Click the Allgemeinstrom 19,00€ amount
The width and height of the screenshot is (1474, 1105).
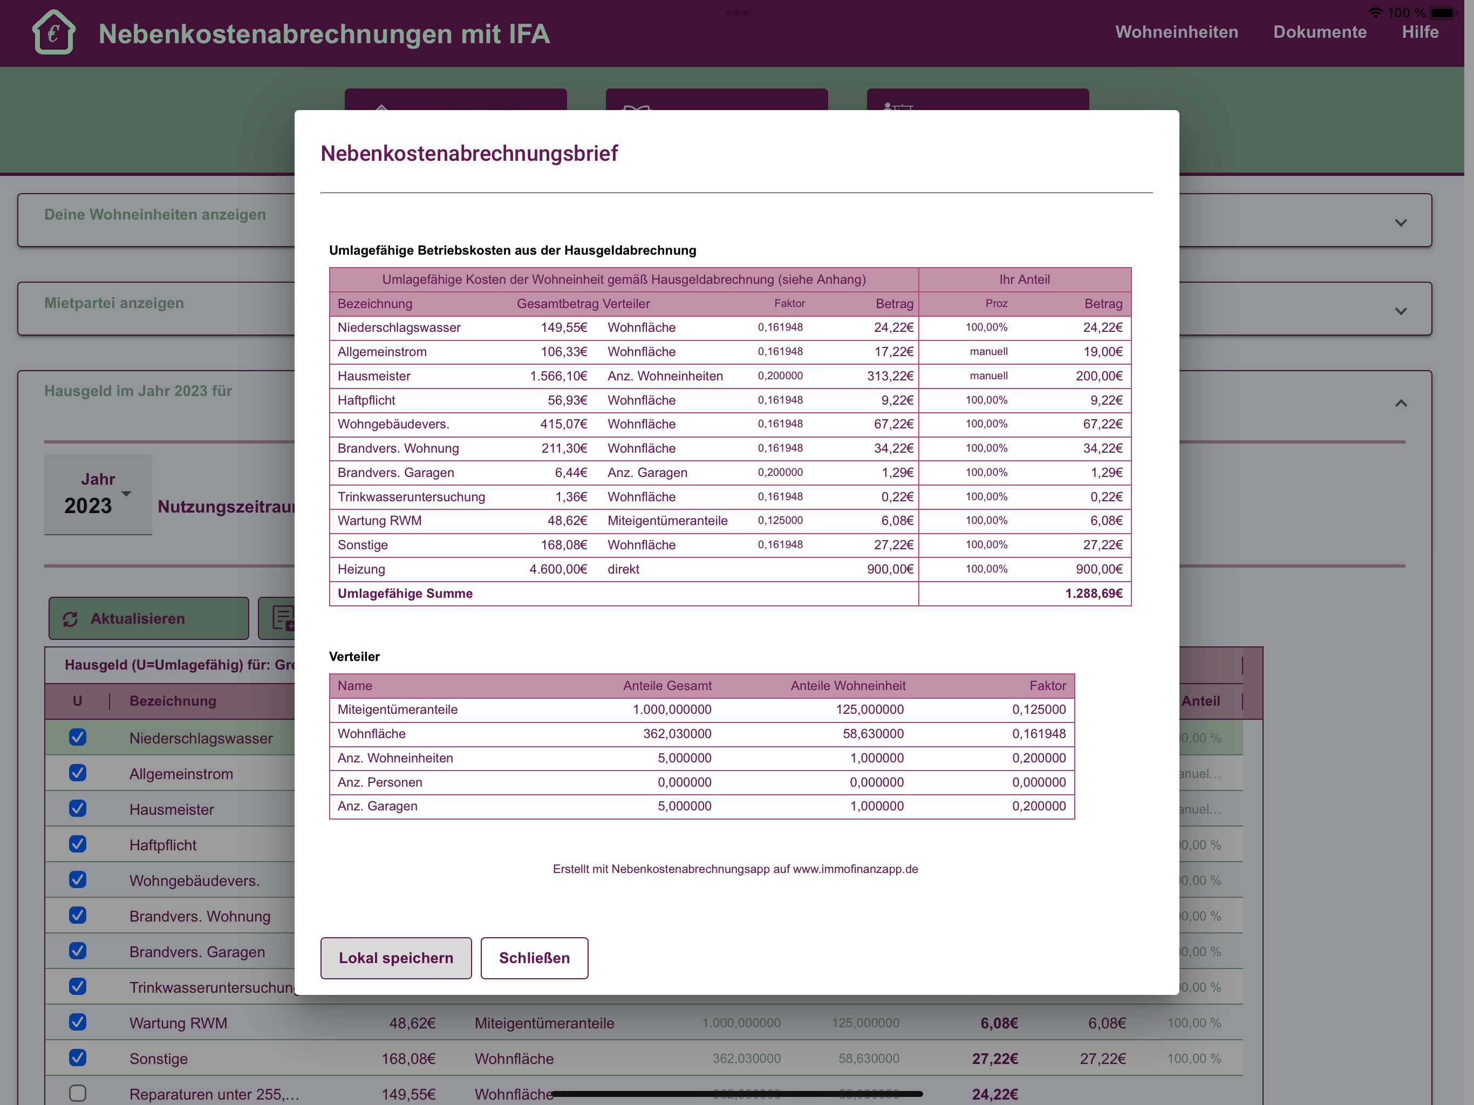[x=1103, y=351]
